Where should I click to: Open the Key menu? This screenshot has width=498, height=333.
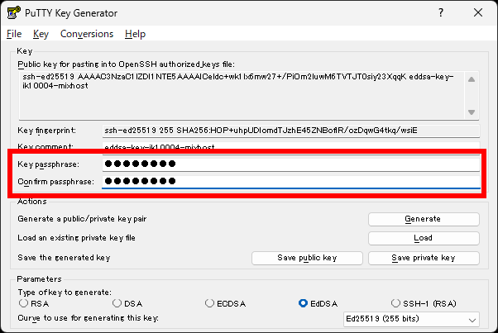point(41,34)
